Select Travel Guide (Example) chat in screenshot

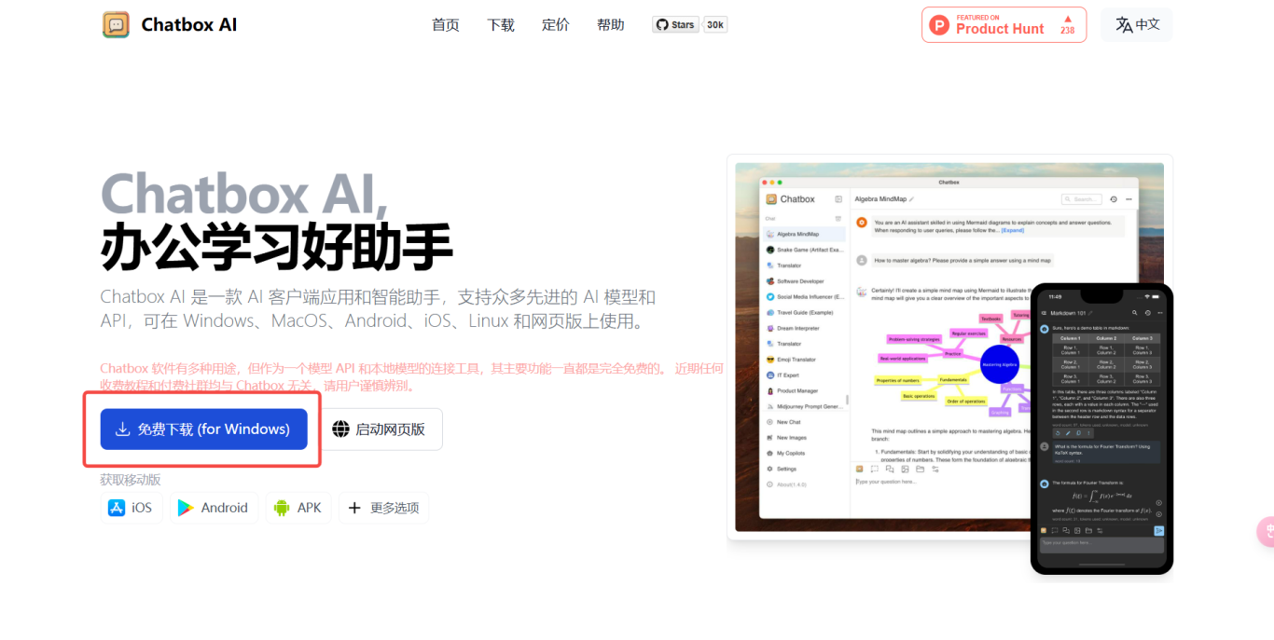click(804, 313)
